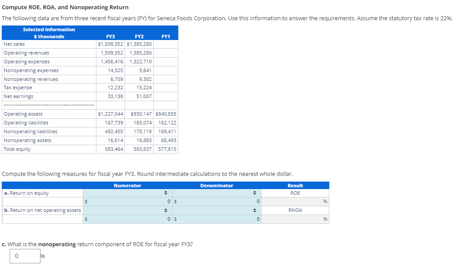This screenshot has width=457, height=266.
Task: Click FY3 net earnings 33,138
Action: [115, 96]
